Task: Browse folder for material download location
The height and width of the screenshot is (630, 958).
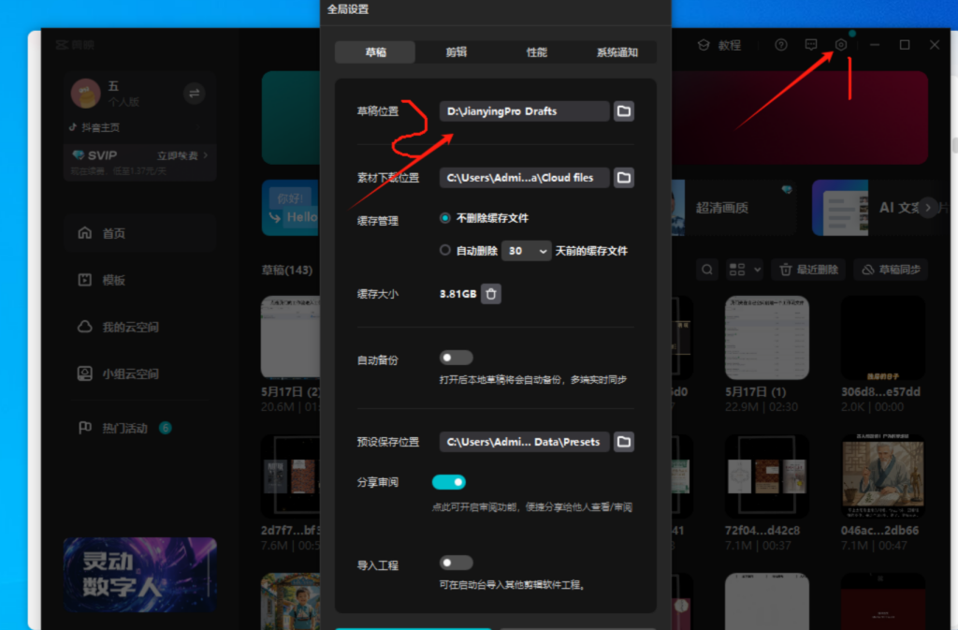Action: [x=623, y=178]
